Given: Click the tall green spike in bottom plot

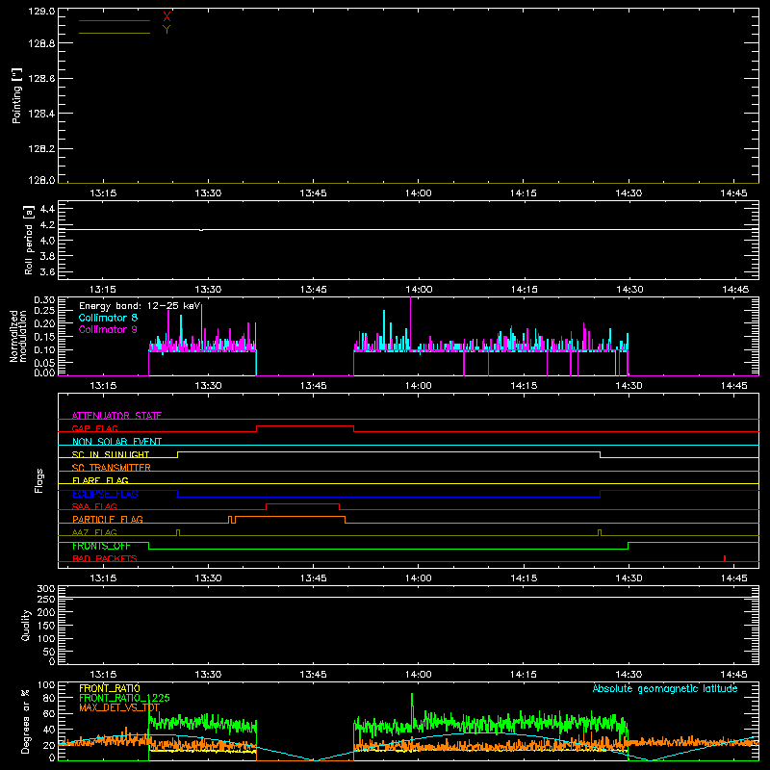Looking at the screenshot, I should coord(412,707).
